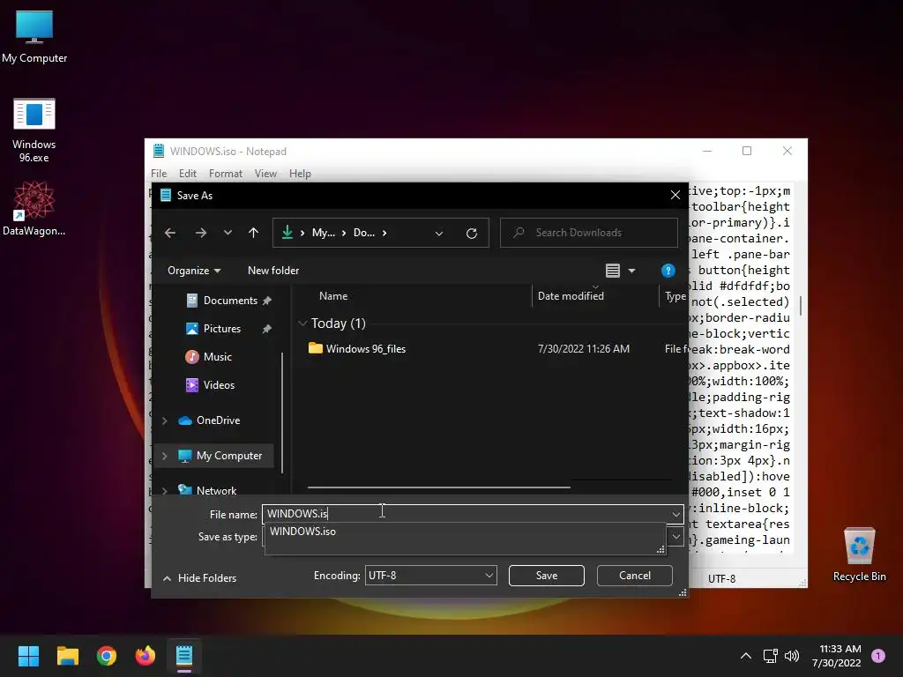The height and width of the screenshot is (677, 903).
Task: Open recent locations dropdown arrow
Action: coord(228,233)
